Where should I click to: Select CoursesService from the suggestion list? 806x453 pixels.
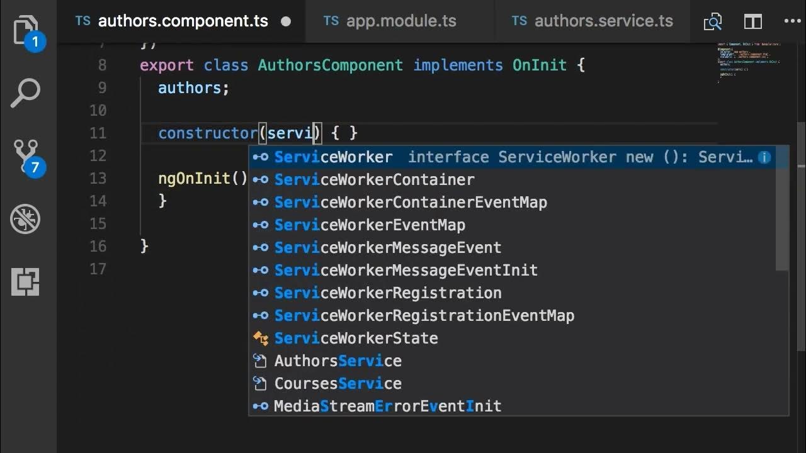338,384
